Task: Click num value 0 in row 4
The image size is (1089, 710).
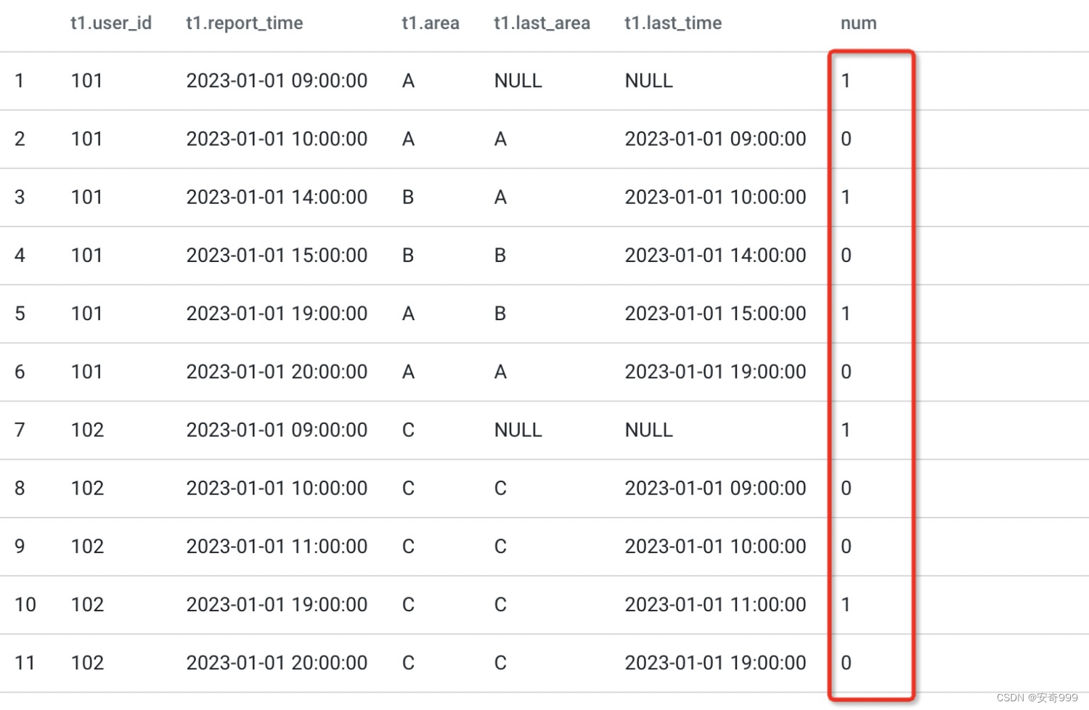Action: (x=847, y=255)
